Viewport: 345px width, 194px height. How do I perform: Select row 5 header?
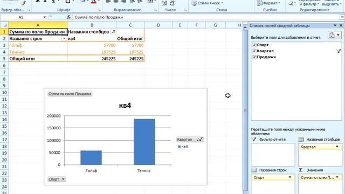point(4,59)
